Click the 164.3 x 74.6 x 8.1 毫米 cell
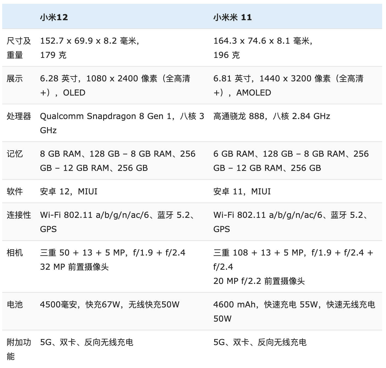The height and width of the screenshot is (368, 386). point(263,48)
